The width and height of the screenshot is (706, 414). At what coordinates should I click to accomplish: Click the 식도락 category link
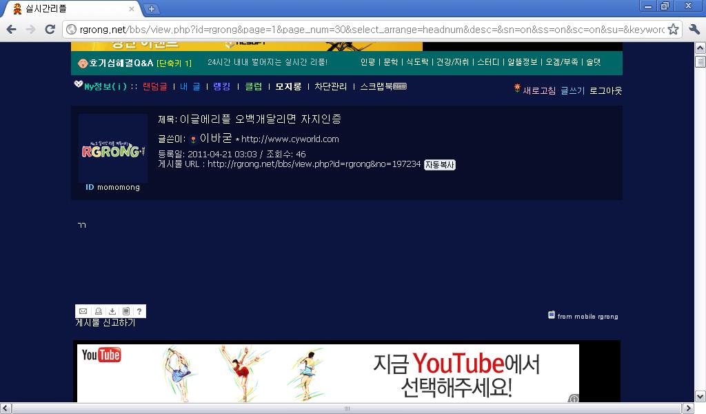[416, 62]
